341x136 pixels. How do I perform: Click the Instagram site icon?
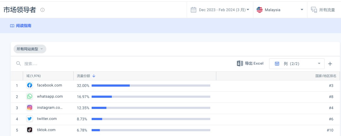coord(30,107)
